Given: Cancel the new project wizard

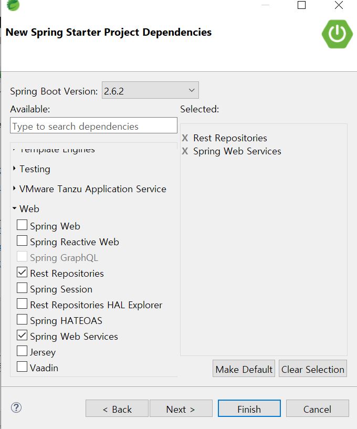Looking at the screenshot, I should pyautogui.click(x=317, y=409).
